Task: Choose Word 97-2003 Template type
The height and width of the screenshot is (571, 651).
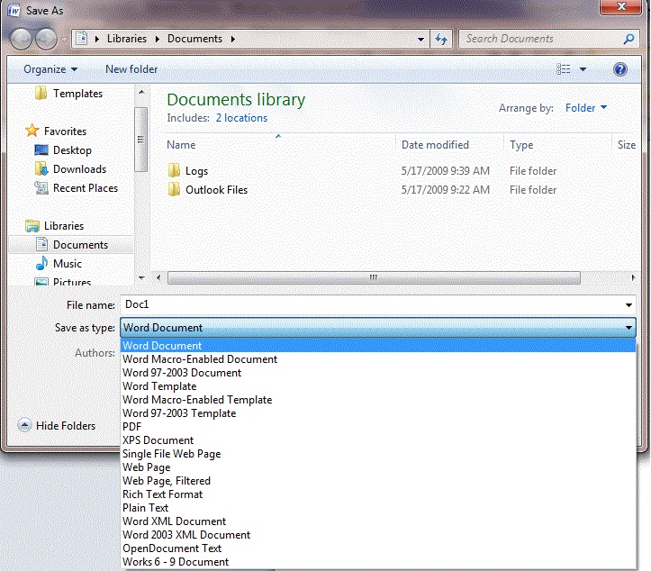Action: click(x=378, y=413)
